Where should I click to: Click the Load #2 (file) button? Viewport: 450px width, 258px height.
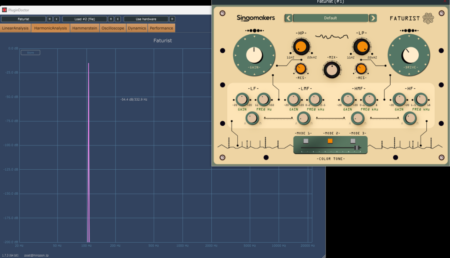click(x=85, y=19)
